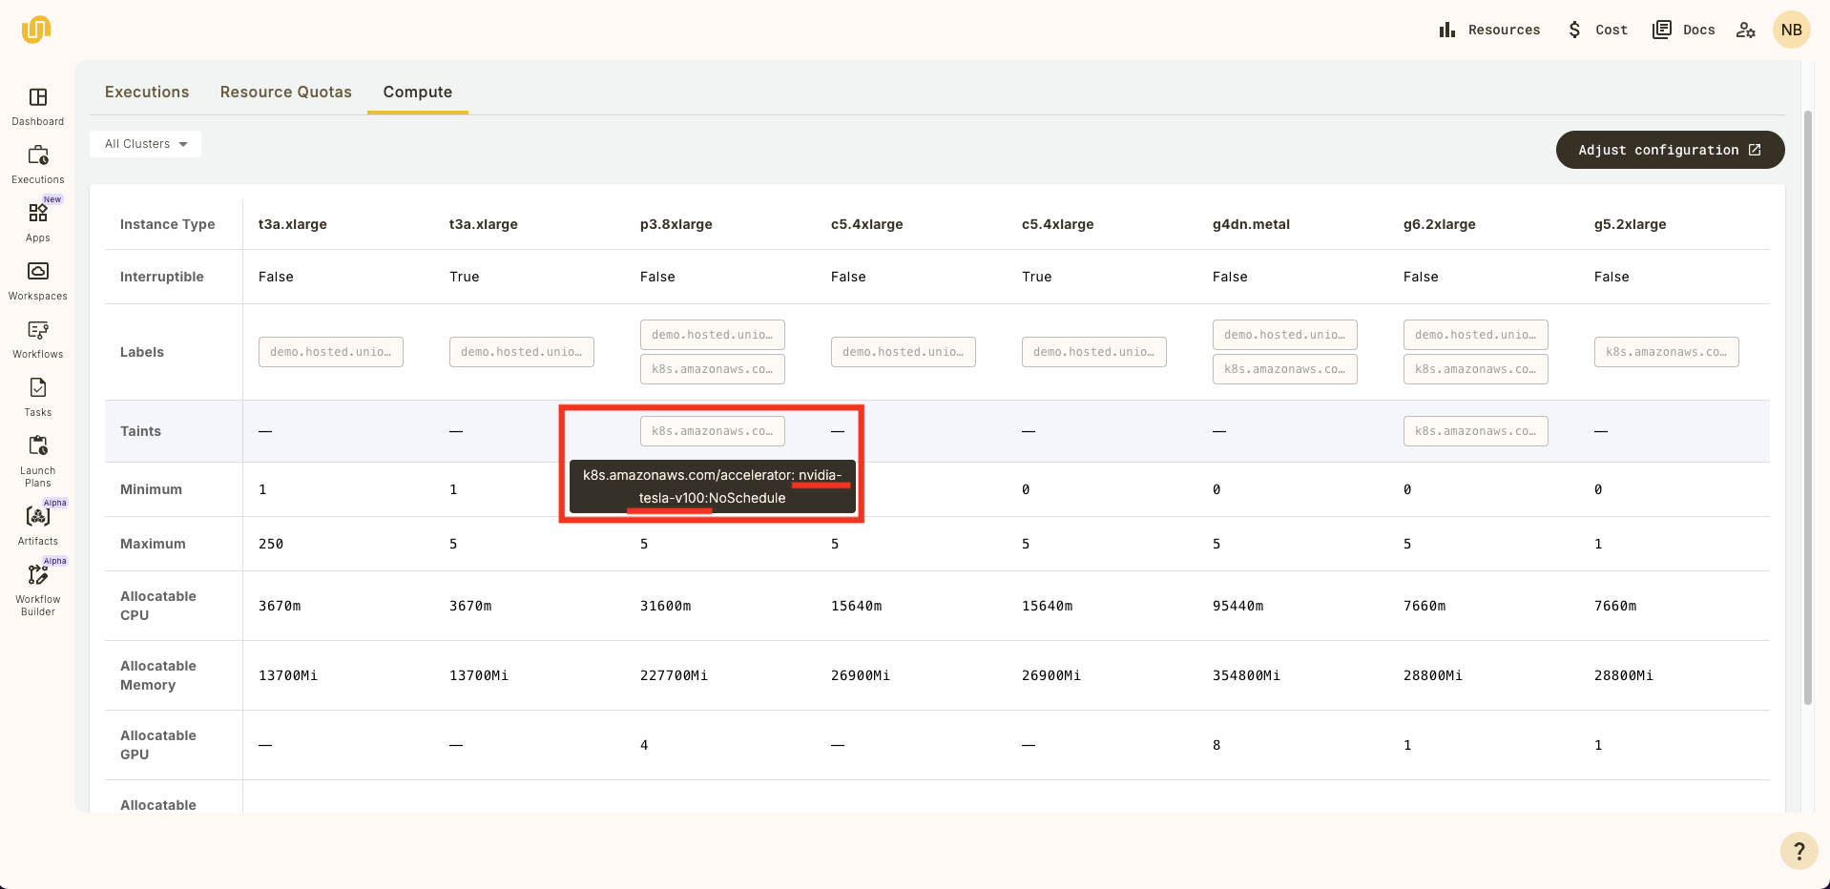Open Docs from the top bar
This screenshot has height=889, width=1830.
pos(1684,30)
